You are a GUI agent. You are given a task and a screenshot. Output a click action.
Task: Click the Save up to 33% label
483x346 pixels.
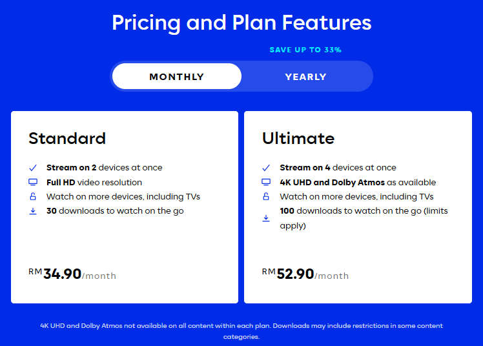[x=305, y=50]
